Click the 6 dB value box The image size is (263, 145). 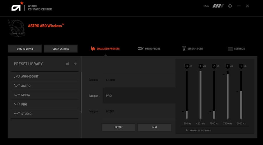click(227, 66)
